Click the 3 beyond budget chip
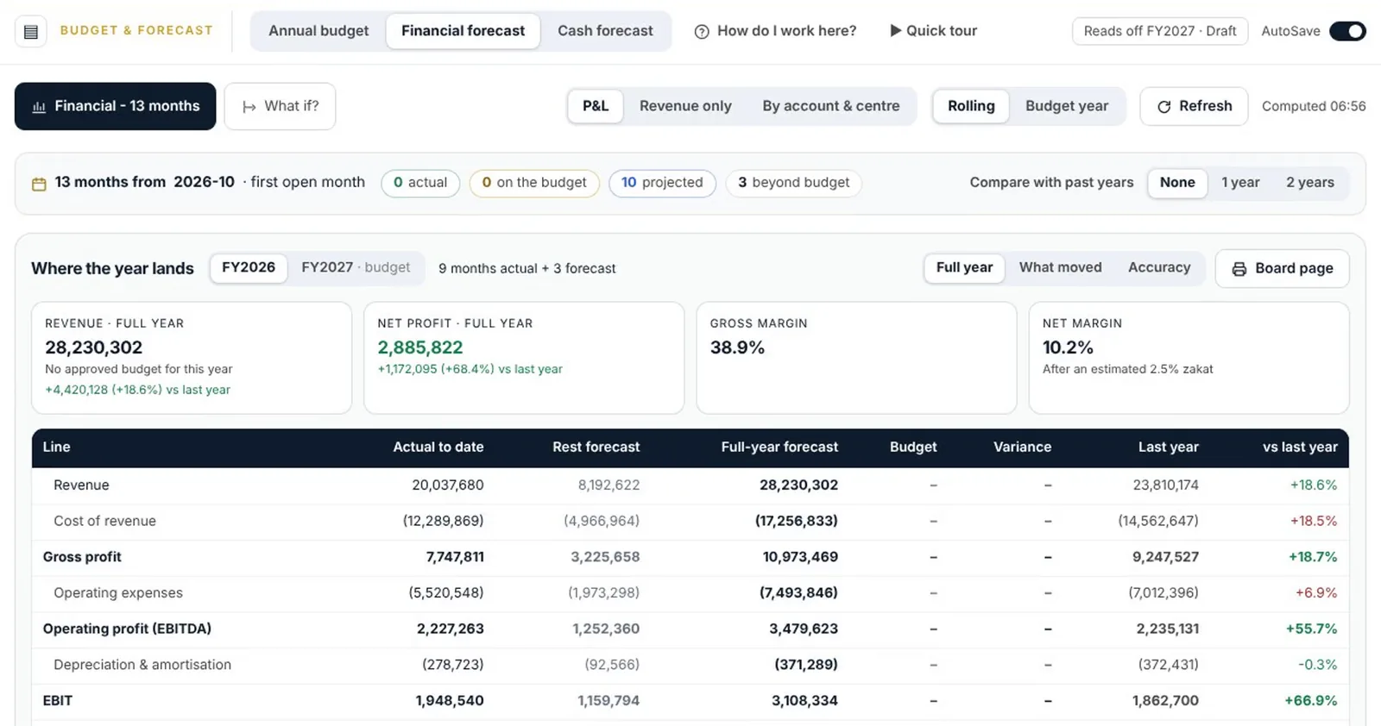This screenshot has width=1381, height=726. (794, 183)
